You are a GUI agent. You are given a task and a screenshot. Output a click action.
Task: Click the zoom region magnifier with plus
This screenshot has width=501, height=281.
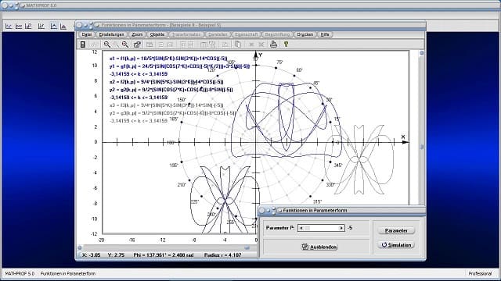click(x=125, y=44)
